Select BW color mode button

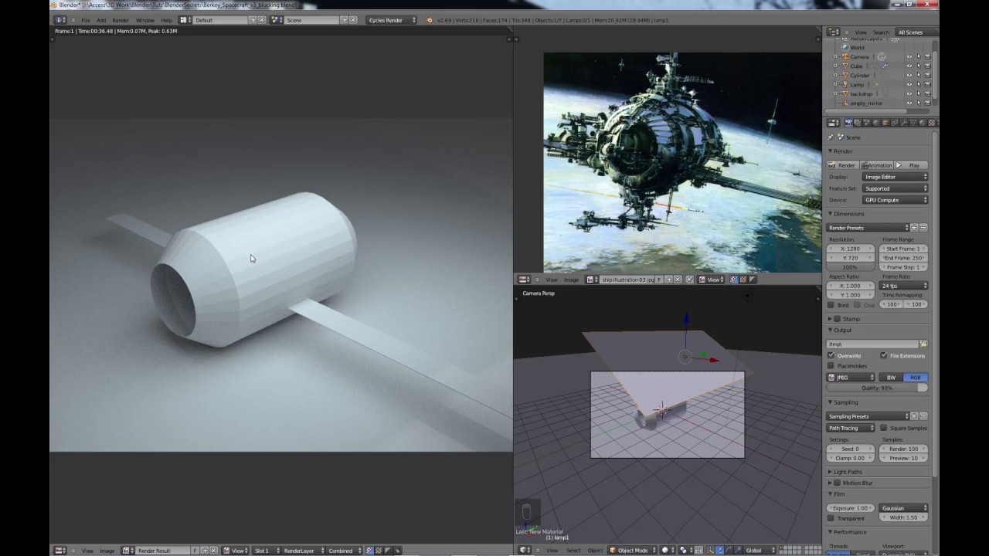(891, 378)
